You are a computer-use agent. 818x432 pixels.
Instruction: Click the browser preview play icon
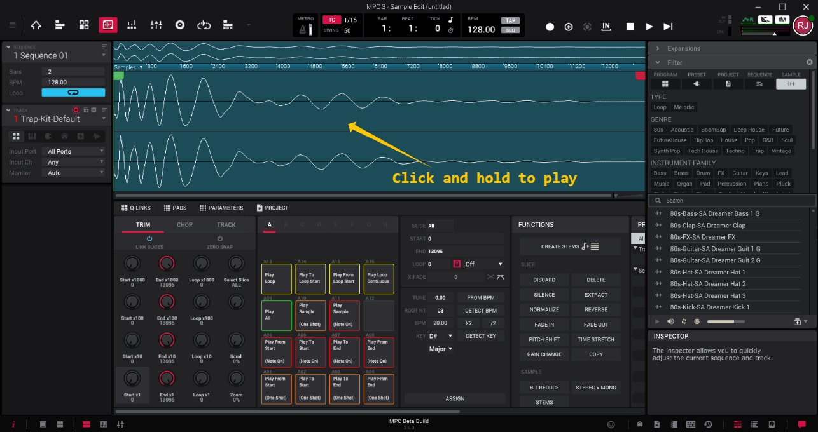(x=657, y=321)
